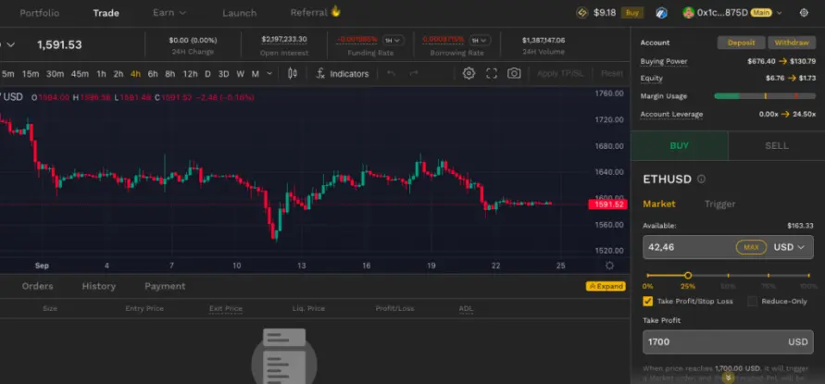Select the SELL side tab
Screen dimensions: 825x384
[x=777, y=145]
